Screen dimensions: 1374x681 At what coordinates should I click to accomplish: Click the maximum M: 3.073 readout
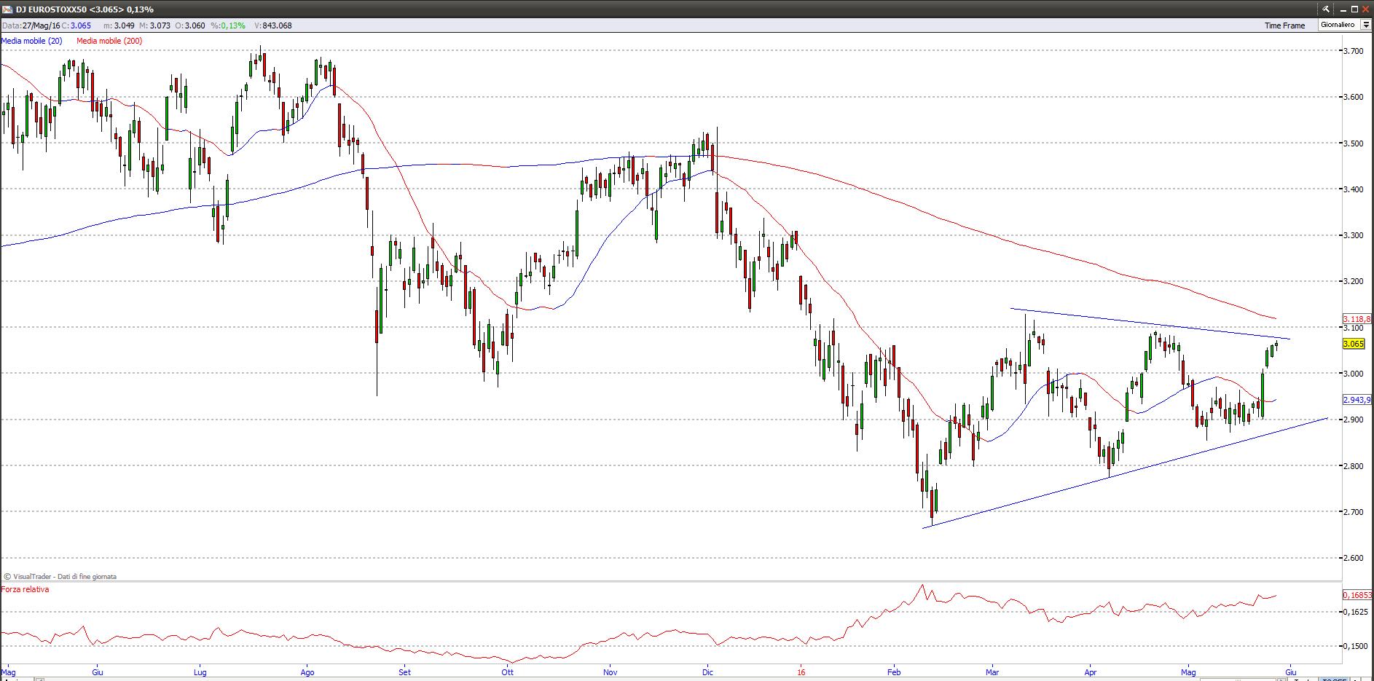click(155, 25)
